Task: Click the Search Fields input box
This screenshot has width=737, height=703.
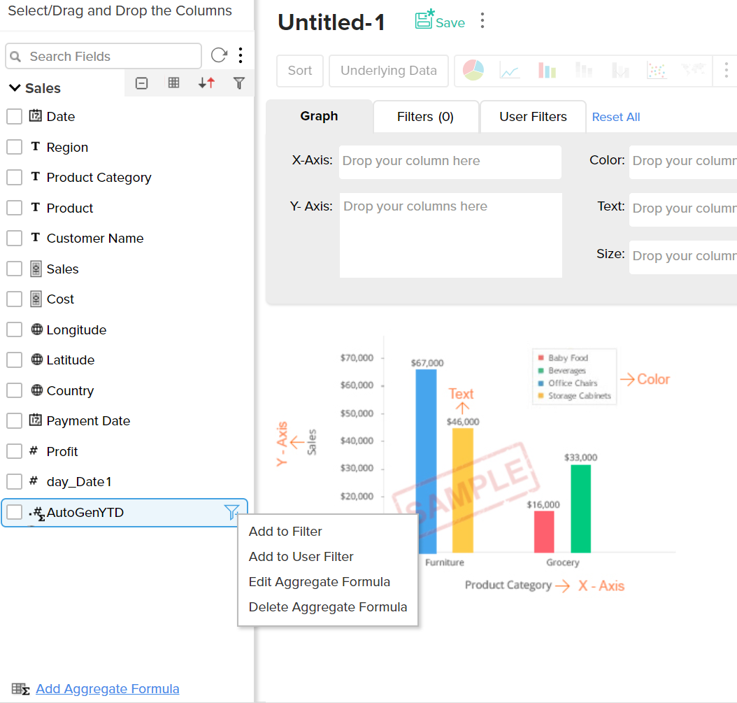Action: coord(103,55)
